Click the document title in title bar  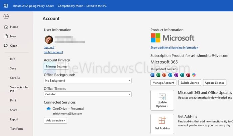coord(33,6)
